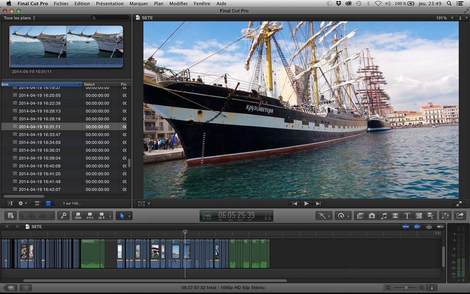This screenshot has height=294, width=470.
Task: Toggle timeline snapping
Action: click(x=440, y=227)
